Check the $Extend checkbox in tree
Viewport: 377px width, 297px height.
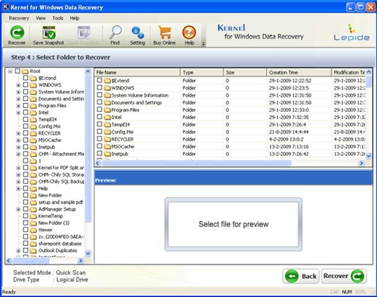click(26, 78)
